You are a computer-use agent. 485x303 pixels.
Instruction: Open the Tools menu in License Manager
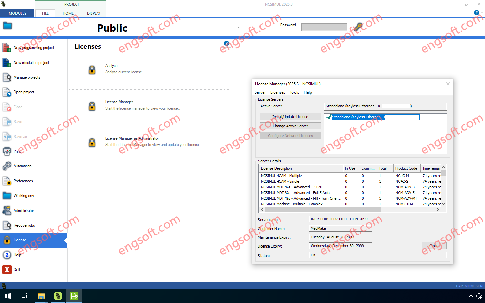pyautogui.click(x=295, y=92)
